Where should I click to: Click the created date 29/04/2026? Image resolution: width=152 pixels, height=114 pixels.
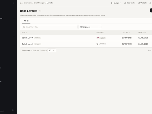127,38
